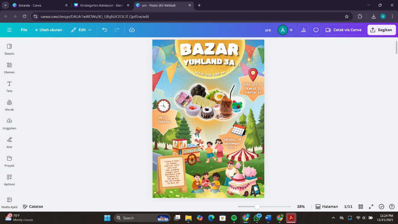Select the clock graphic on poster

click(164, 106)
